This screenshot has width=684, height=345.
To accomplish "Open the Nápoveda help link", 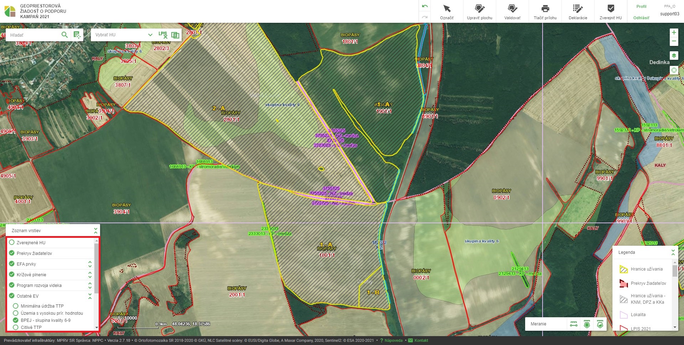I will pyautogui.click(x=393, y=340).
